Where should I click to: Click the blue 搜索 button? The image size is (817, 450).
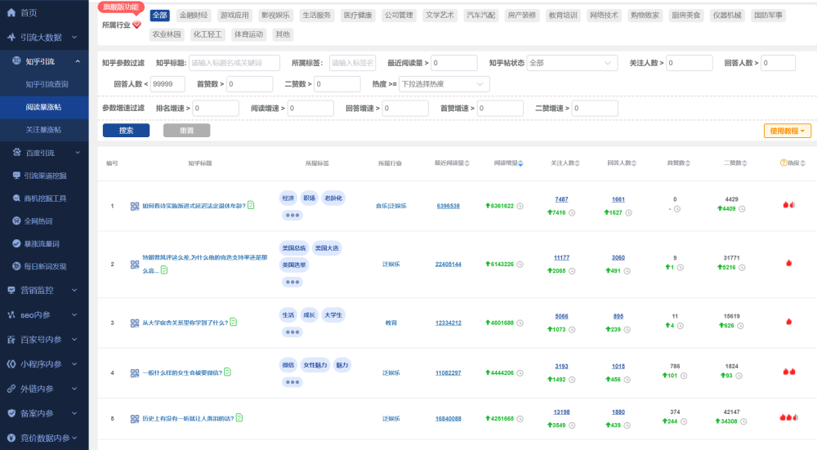coord(126,130)
